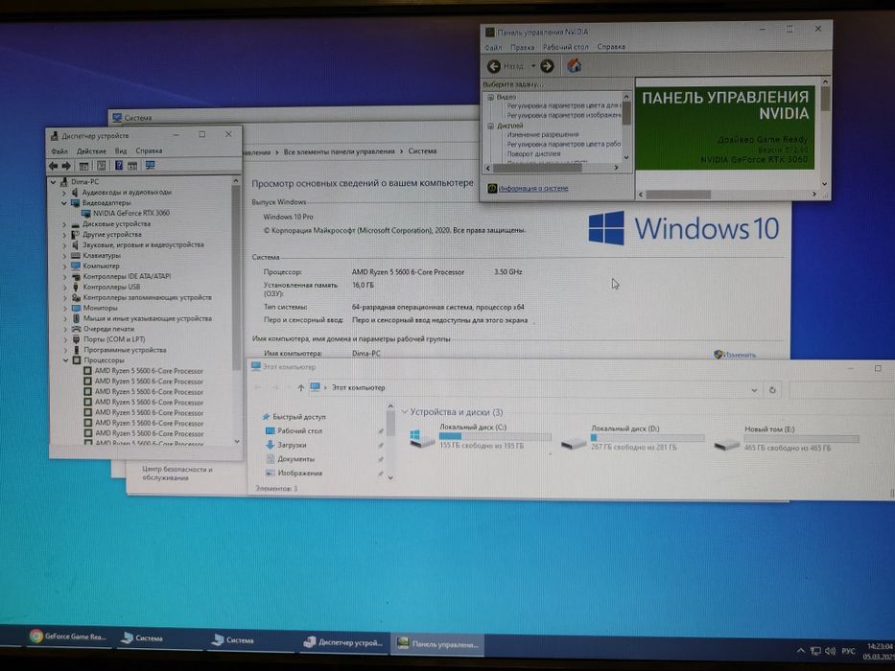Click scan-hardware monitor icon in Device Manager toolbar
This screenshot has height=671, width=895.
[150, 165]
